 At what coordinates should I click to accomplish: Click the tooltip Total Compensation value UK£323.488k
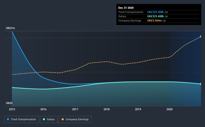tap(156, 12)
